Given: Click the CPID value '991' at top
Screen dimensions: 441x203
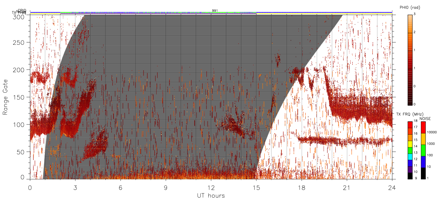Looking at the screenshot, I should coord(214,10).
